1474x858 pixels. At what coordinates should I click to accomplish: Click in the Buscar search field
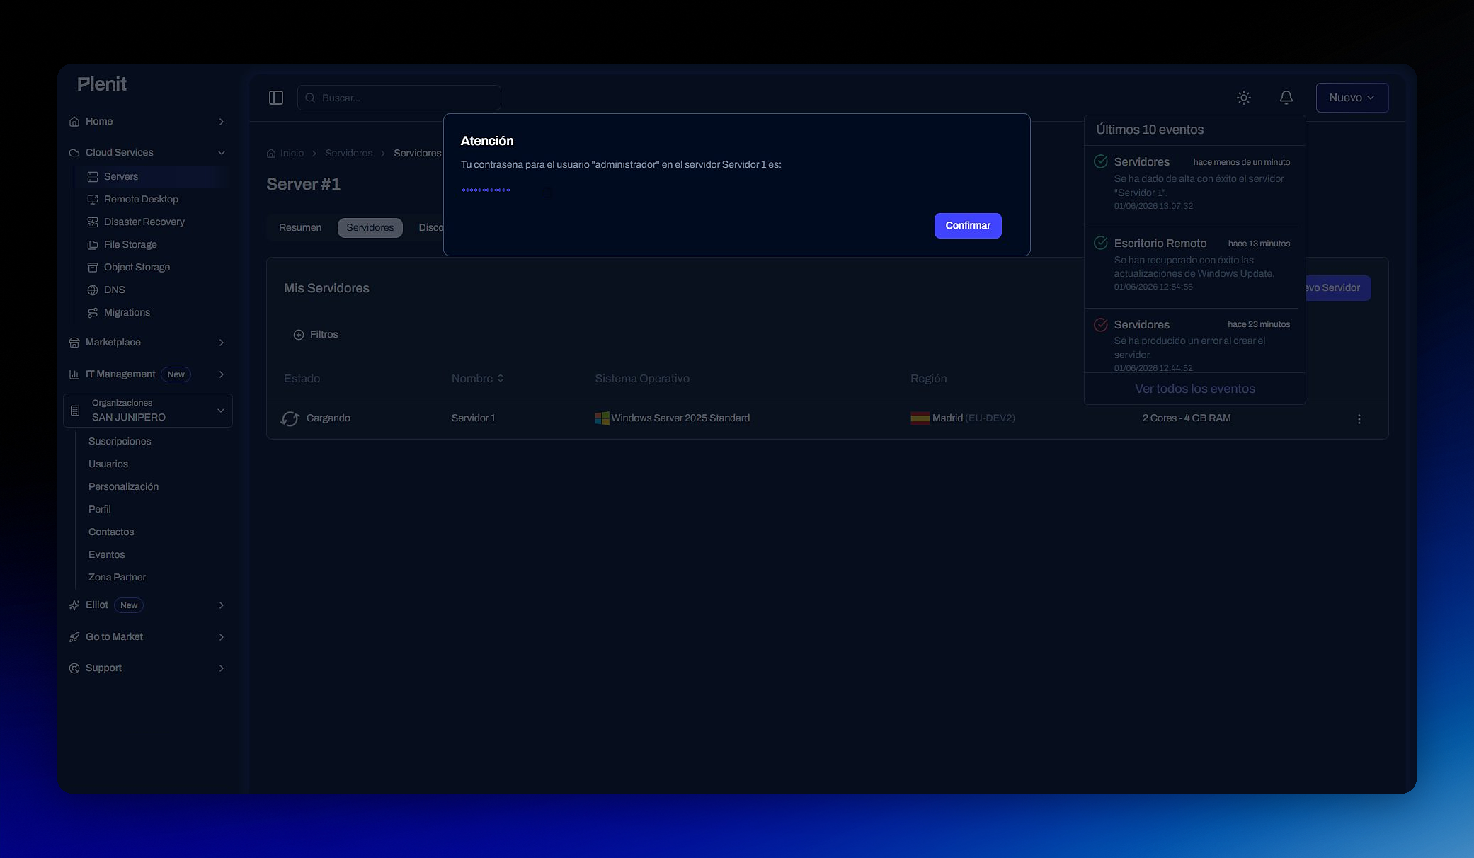tap(399, 98)
